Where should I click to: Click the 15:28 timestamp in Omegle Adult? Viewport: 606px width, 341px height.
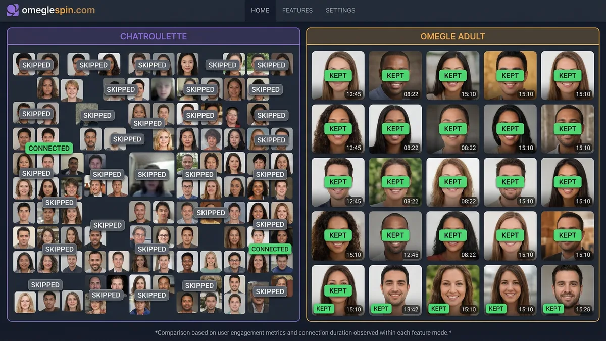coord(583,309)
